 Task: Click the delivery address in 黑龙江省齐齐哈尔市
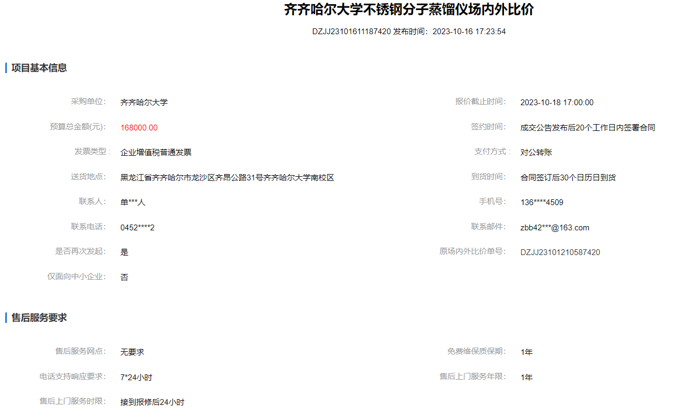[x=227, y=178]
